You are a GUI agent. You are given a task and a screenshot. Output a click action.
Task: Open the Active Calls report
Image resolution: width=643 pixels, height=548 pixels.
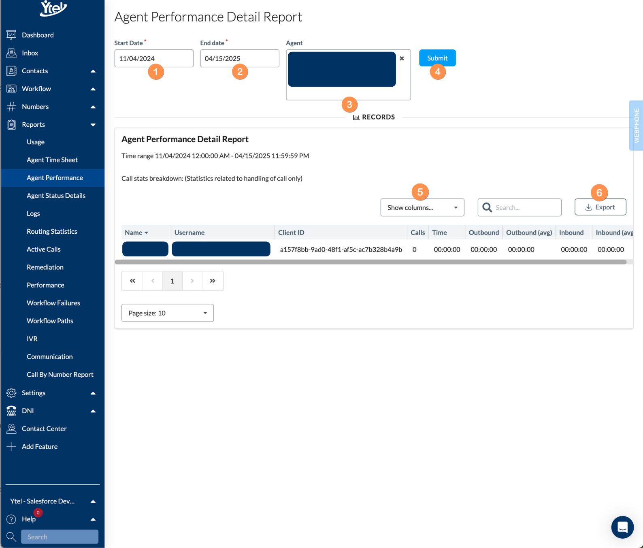click(x=43, y=249)
